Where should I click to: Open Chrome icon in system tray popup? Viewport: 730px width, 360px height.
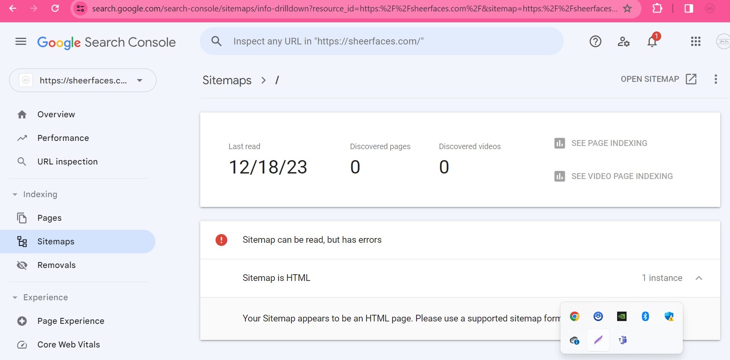575,316
